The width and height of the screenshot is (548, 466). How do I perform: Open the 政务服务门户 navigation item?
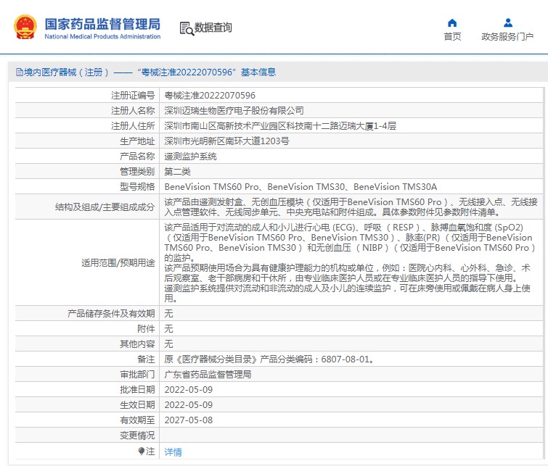click(x=507, y=37)
